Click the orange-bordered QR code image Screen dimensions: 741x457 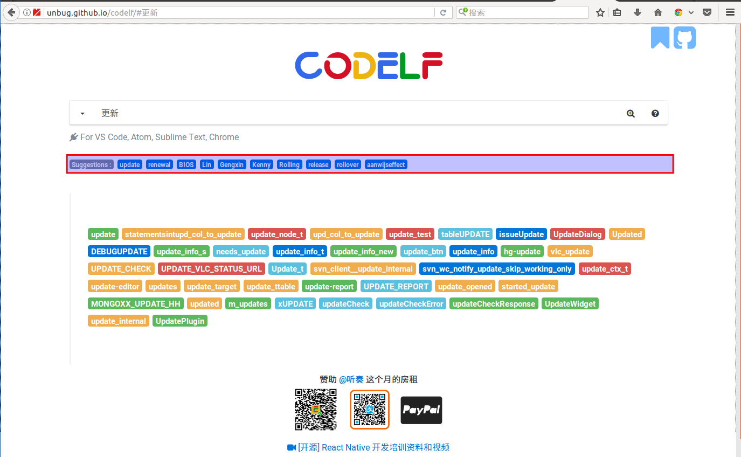point(370,410)
